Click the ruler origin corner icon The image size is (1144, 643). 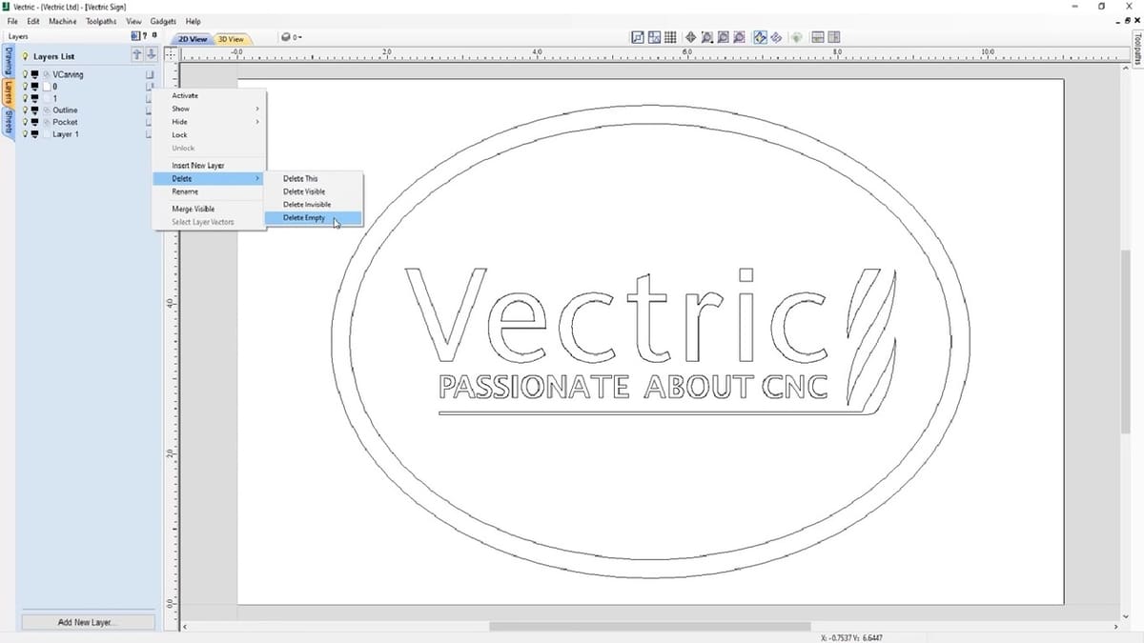170,54
